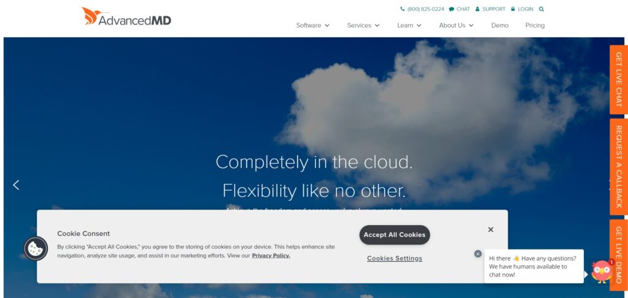Expand the Software menu
Viewport: 628px width, 298px height.
pos(313,25)
